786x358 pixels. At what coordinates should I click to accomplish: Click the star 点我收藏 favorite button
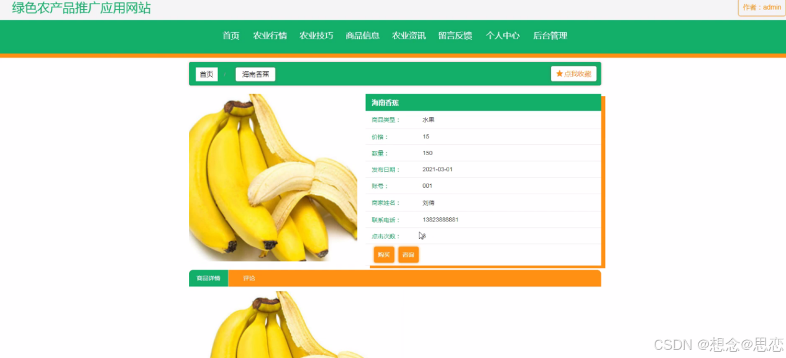pyautogui.click(x=574, y=74)
